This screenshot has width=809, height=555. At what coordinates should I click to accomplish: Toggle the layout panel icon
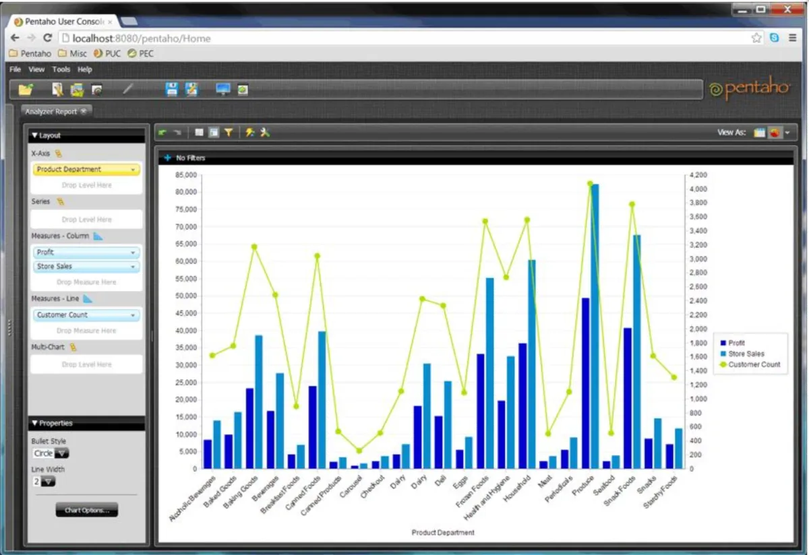214,133
